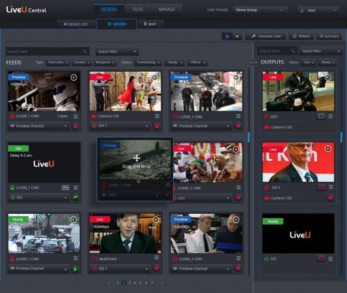Image resolution: width=347 pixels, height=293 pixels.
Task: Open menu icon on SDI1 output card
Action: click(331, 117)
